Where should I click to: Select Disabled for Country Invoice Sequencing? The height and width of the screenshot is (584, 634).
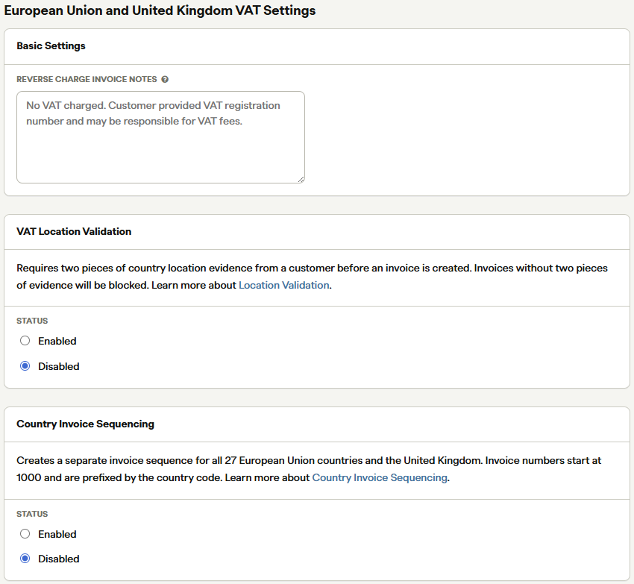pos(25,559)
